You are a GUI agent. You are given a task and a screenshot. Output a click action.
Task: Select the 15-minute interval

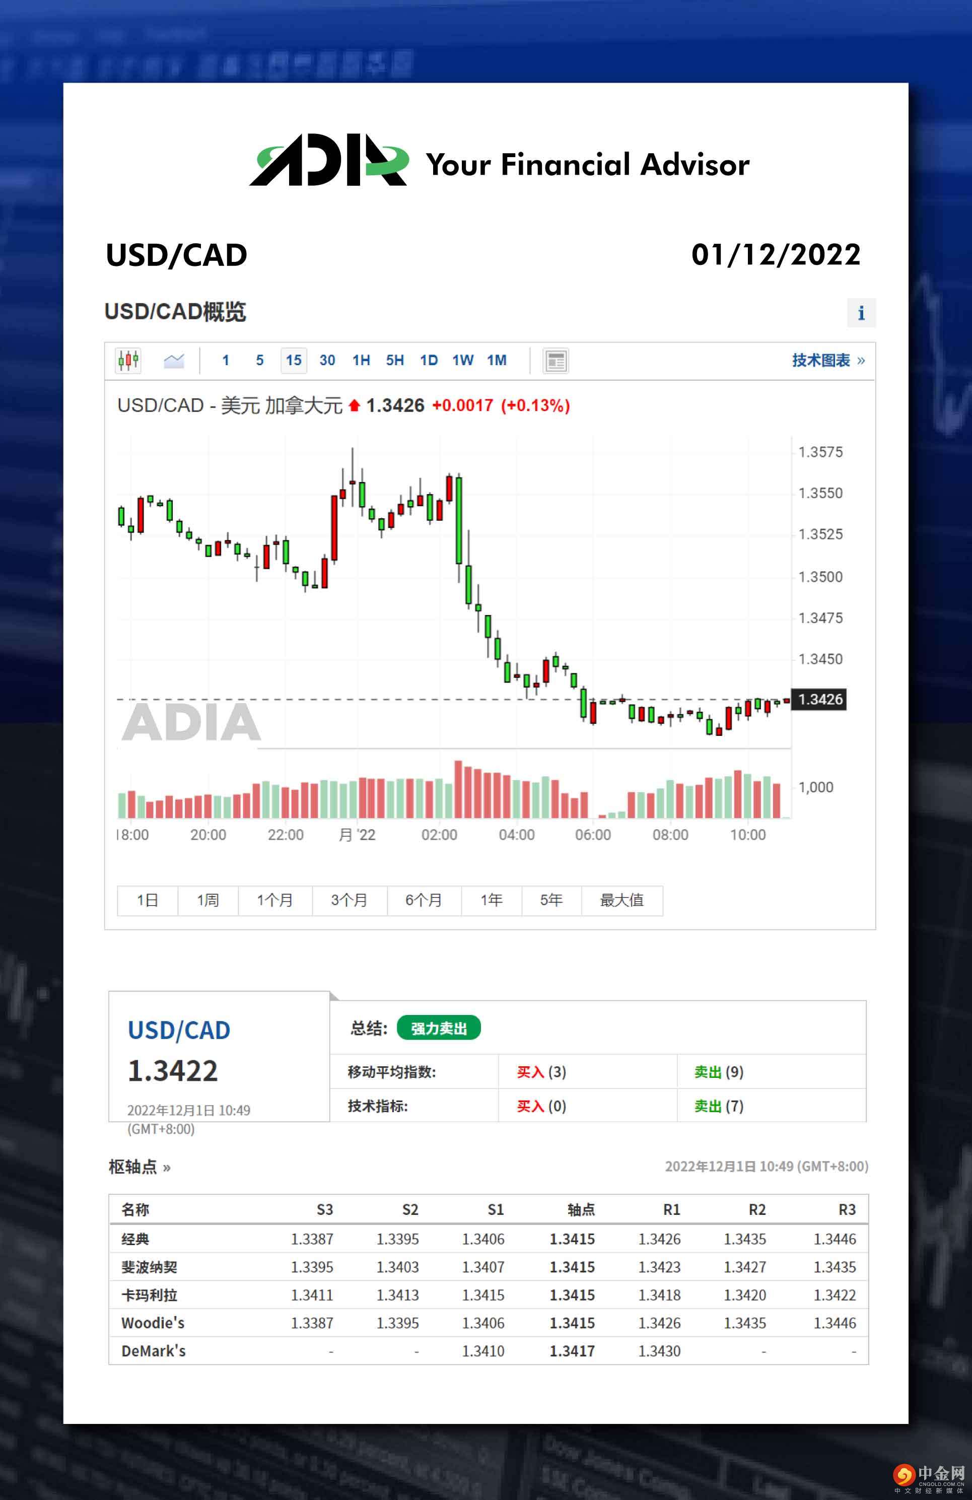(x=293, y=361)
